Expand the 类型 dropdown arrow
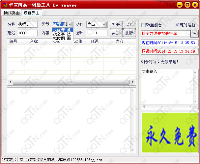 point(70,24)
